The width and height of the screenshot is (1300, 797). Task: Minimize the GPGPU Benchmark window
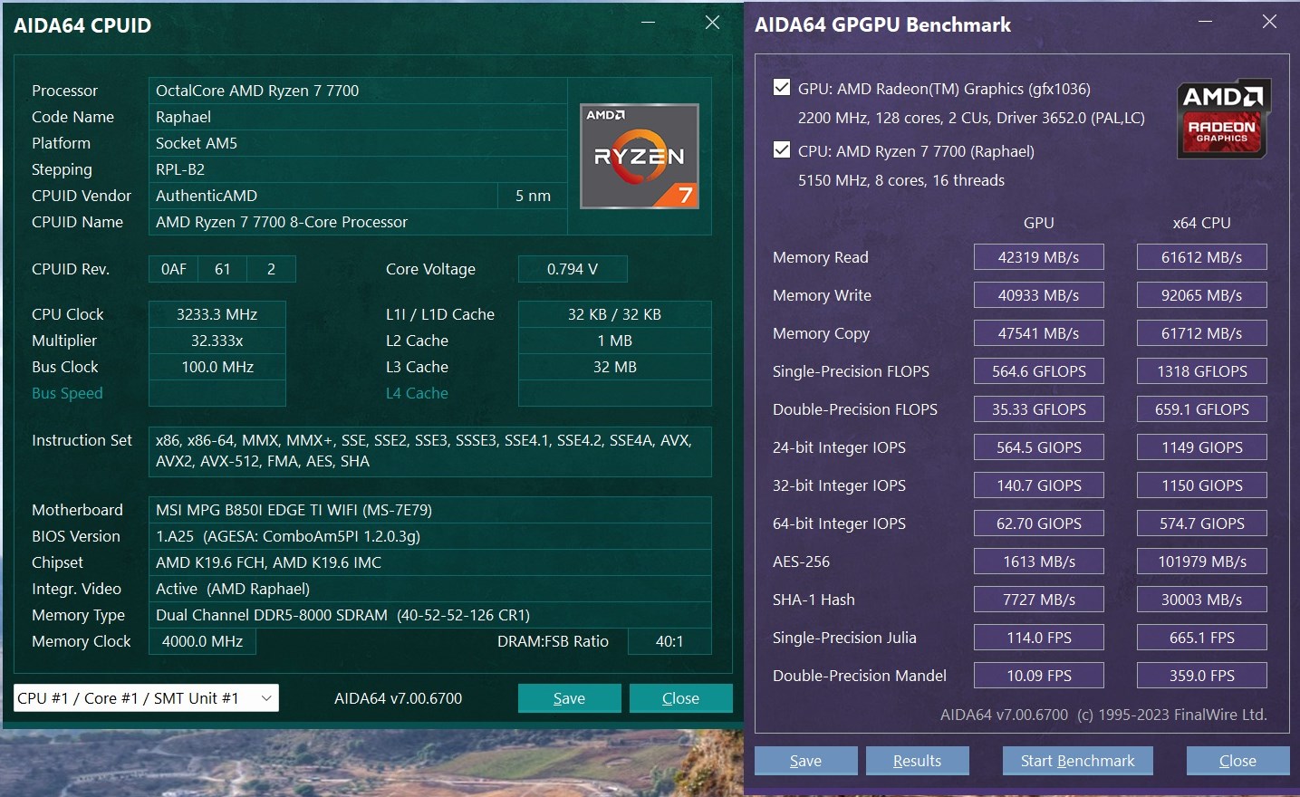[x=1205, y=22]
